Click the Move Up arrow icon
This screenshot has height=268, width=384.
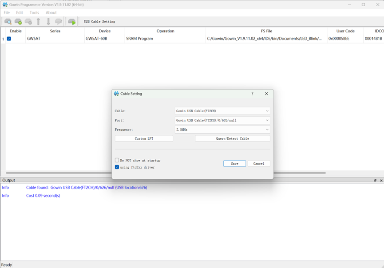[39, 22]
